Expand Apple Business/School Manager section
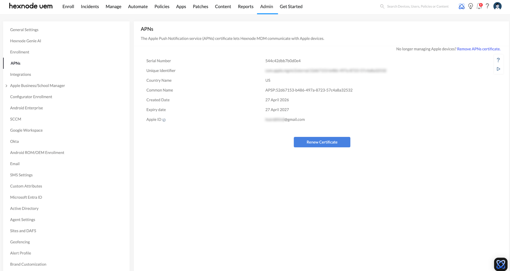The width and height of the screenshot is (510, 271). [x=6, y=86]
